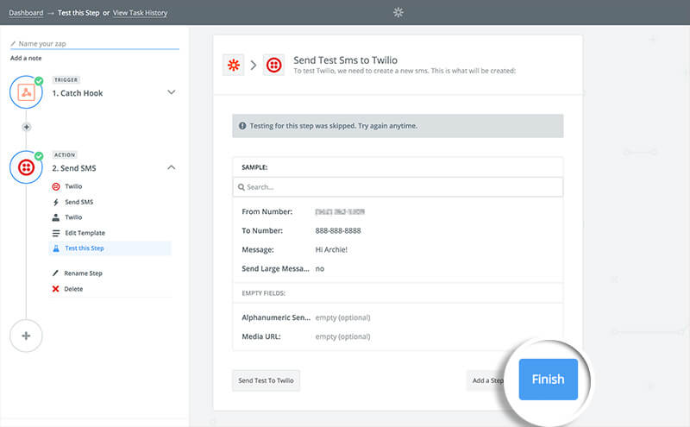Viewport: 690px width, 427px height.
Task: Click the Twilio icon in panel header
Action: [273, 66]
